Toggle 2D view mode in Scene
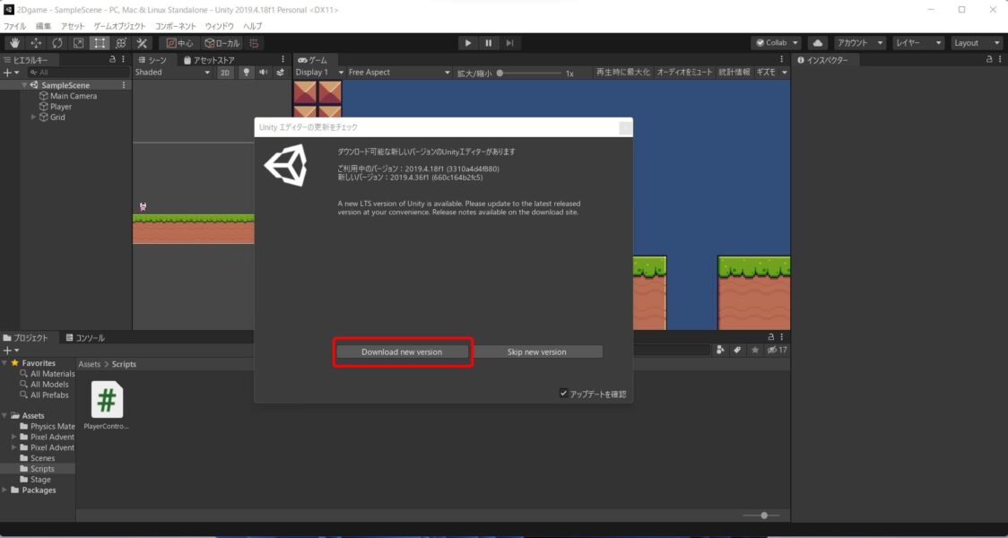Screen dimensions: 1008x538 [225, 73]
